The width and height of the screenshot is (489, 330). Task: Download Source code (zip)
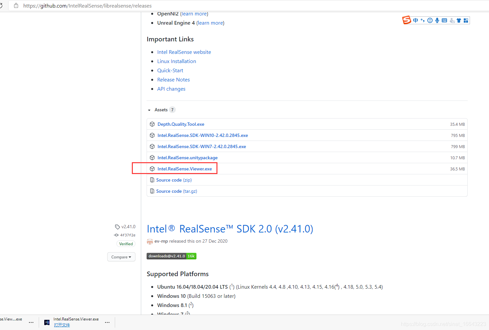click(174, 180)
